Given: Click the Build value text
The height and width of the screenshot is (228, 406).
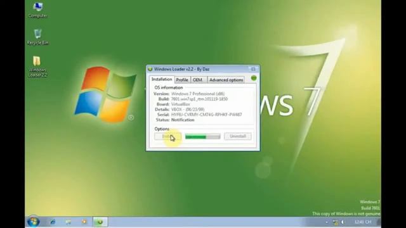Looking at the screenshot, I should click(x=199, y=99).
